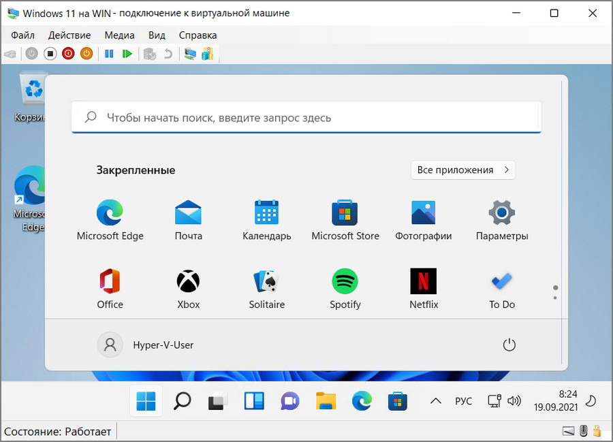Click the Закрепленные section heading

(136, 170)
